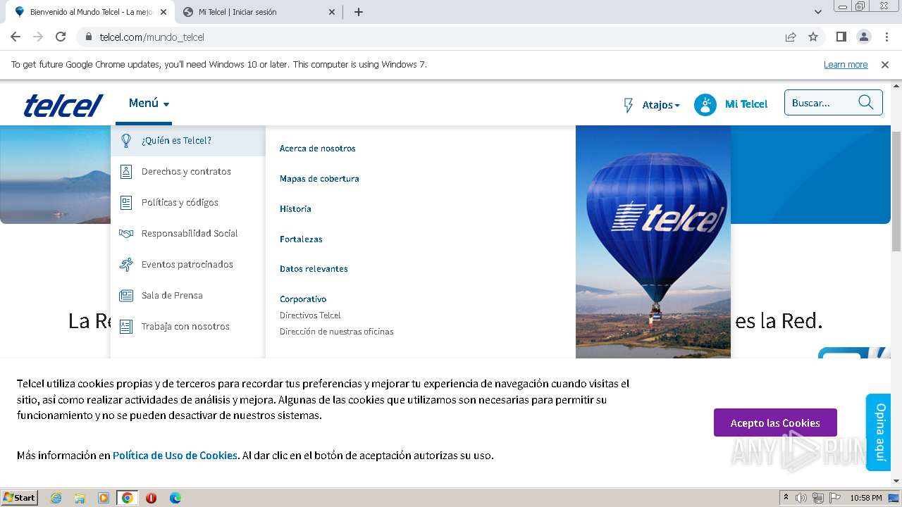Open Dirección de nuestras oficinas sublink
Screen dimensions: 902x507
(x=337, y=332)
